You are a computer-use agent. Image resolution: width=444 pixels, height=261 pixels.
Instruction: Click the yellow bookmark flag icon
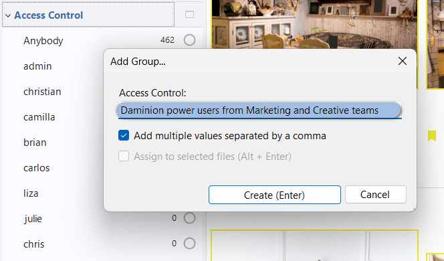(x=432, y=136)
